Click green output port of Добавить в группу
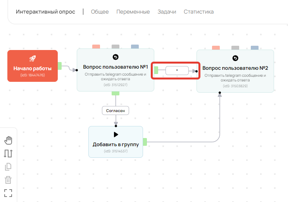The height and width of the screenshot is (202, 288). click(x=145, y=142)
